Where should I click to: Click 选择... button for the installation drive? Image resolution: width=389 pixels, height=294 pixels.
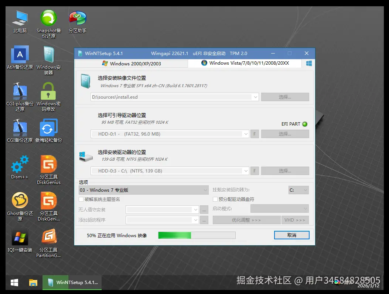[x=285, y=171]
